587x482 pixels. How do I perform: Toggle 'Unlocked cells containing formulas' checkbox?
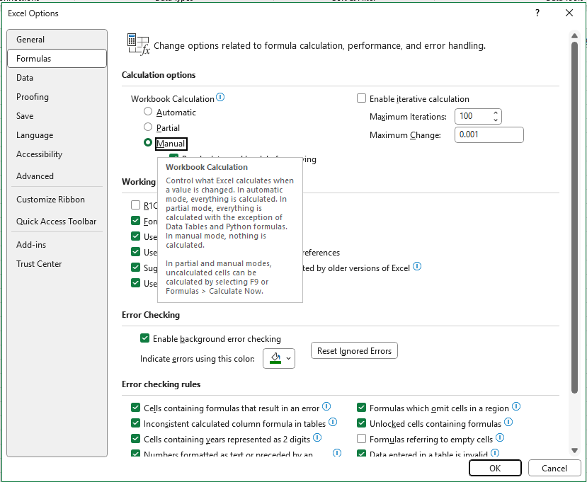(361, 423)
